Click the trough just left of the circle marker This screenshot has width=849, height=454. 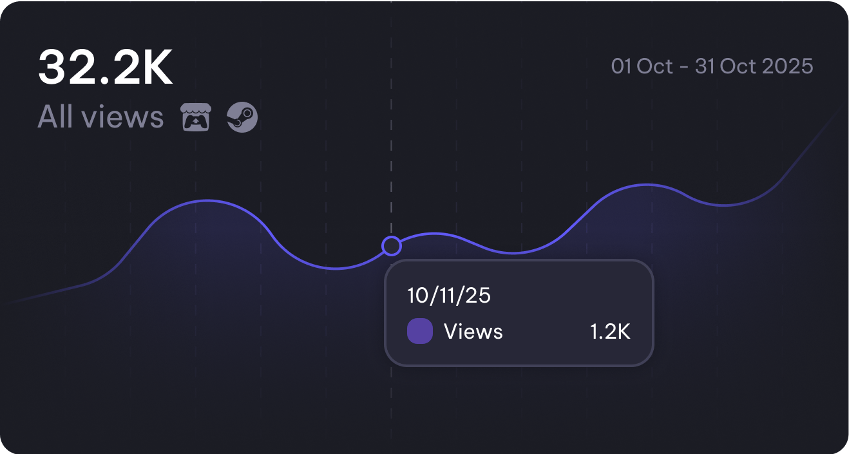[x=335, y=269]
